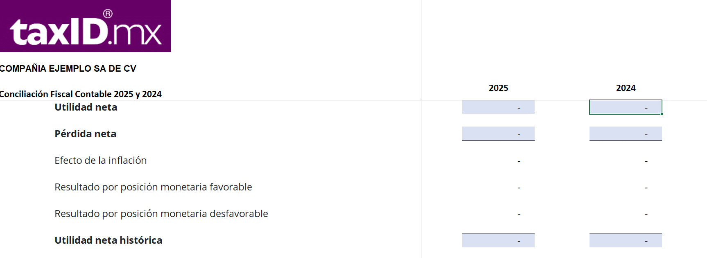707x258 pixels.
Task: Select Efecto de la inflación 2025 cell
Action: click(x=498, y=161)
